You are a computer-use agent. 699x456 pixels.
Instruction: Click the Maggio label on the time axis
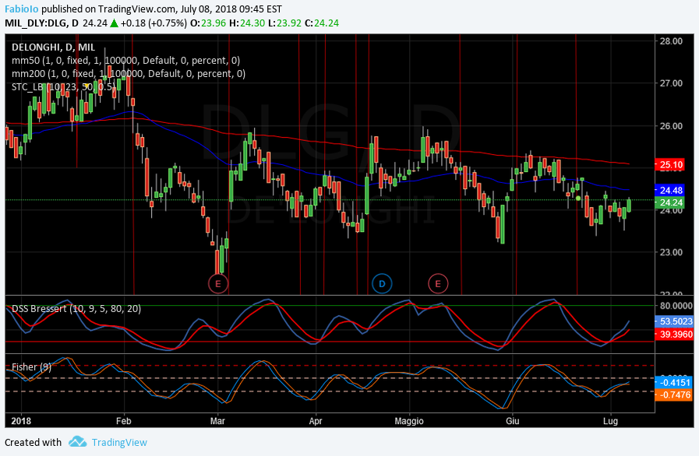tap(409, 421)
